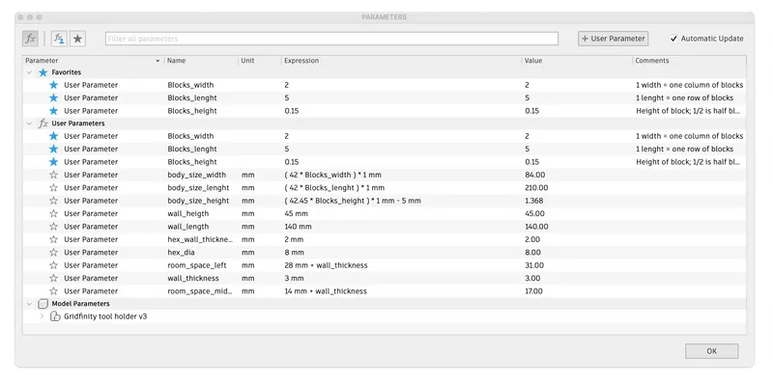773x383 pixels.
Task: Toggle favorite star for wall_thickness row
Action: [x=54, y=278]
